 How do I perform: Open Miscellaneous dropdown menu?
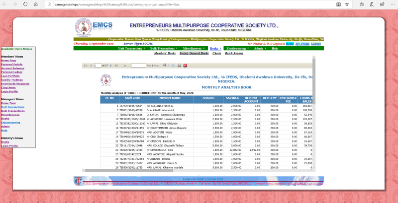[x=194, y=48]
